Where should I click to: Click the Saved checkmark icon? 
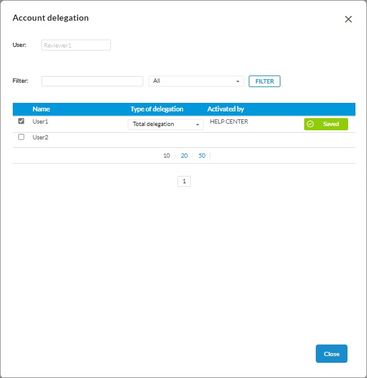tap(310, 124)
